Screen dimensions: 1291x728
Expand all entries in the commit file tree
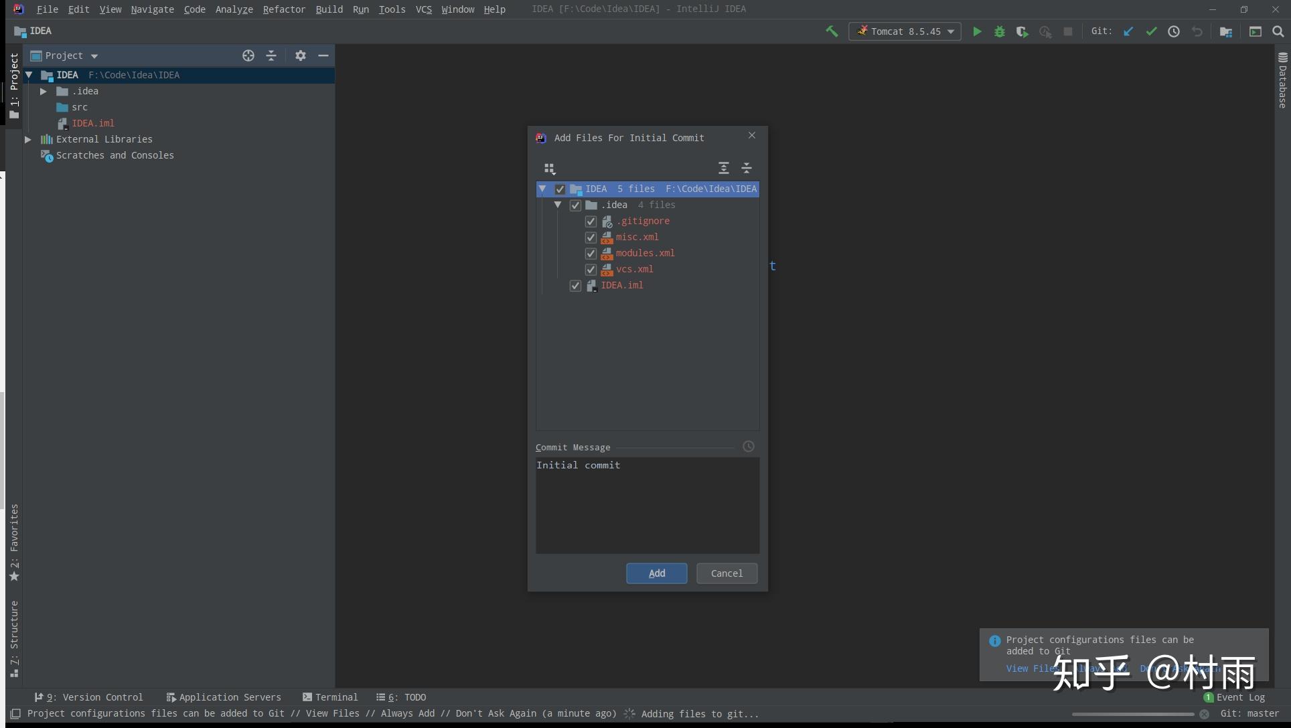[723, 168]
